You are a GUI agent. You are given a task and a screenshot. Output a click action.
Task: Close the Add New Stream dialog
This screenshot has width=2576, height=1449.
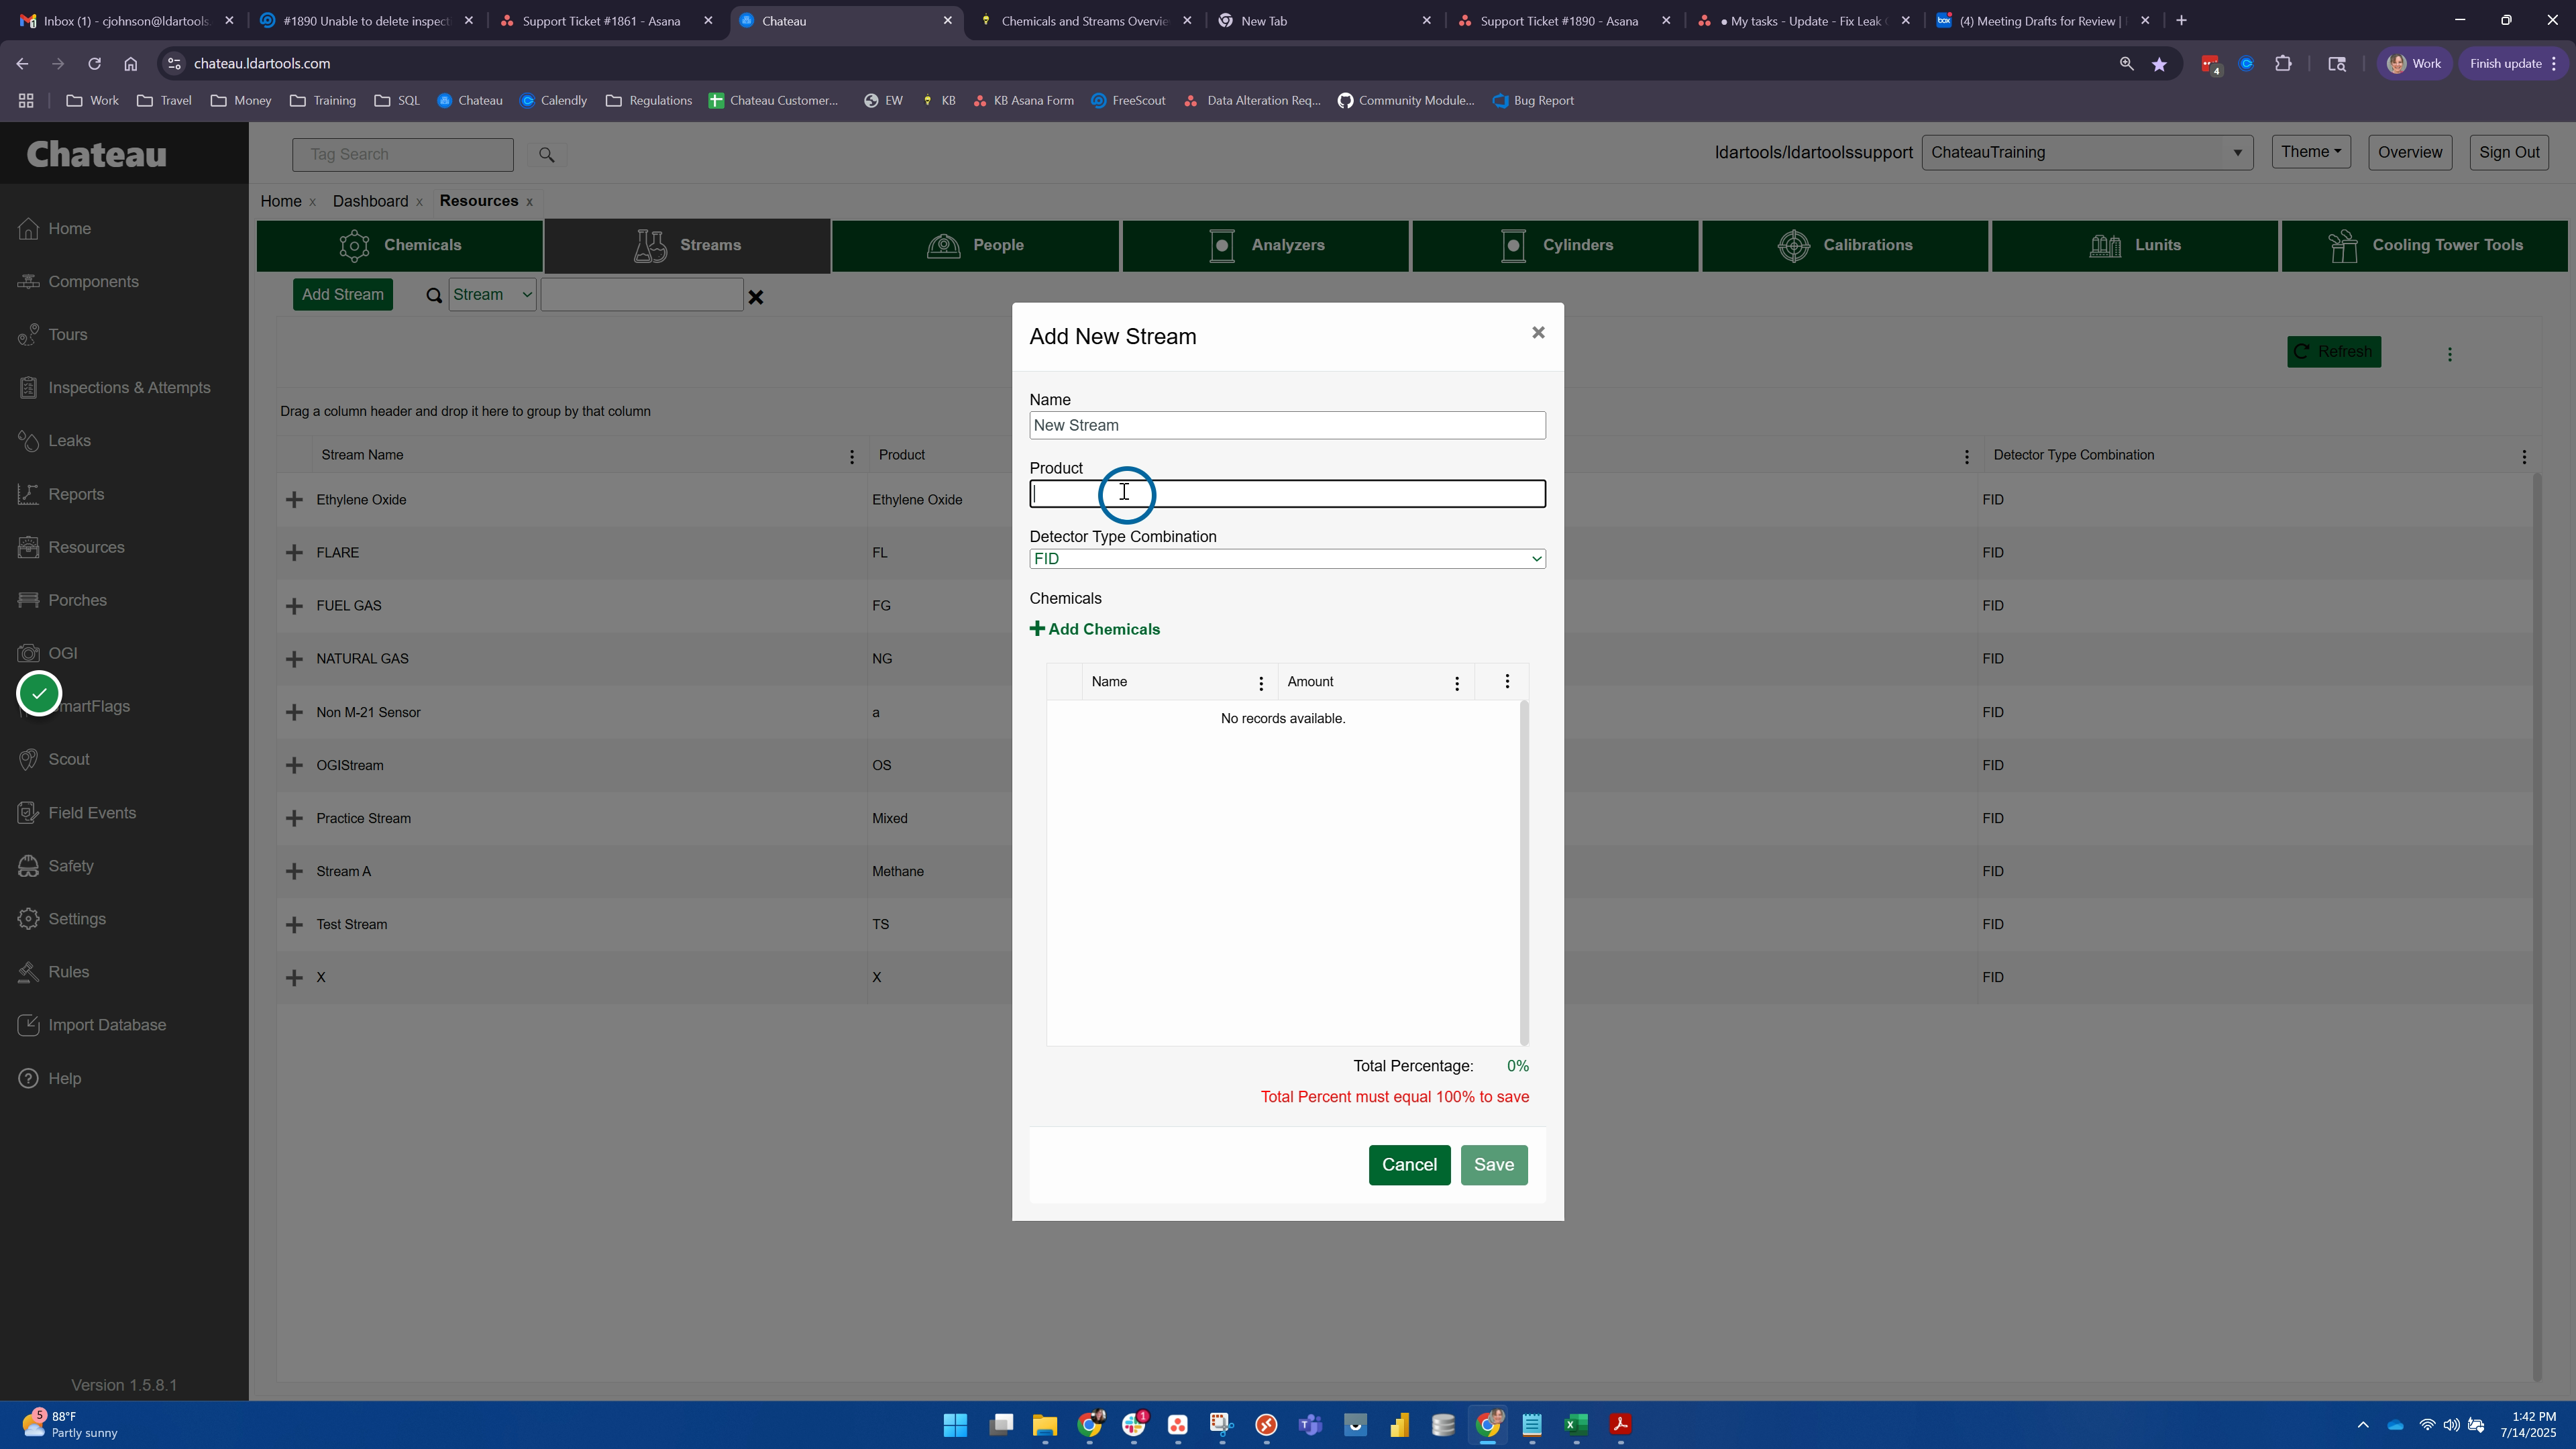(1538, 333)
